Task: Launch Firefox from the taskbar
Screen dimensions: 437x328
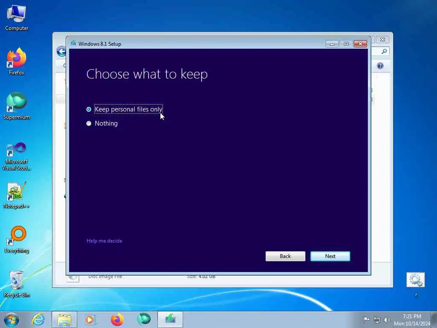Action: (117, 319)
